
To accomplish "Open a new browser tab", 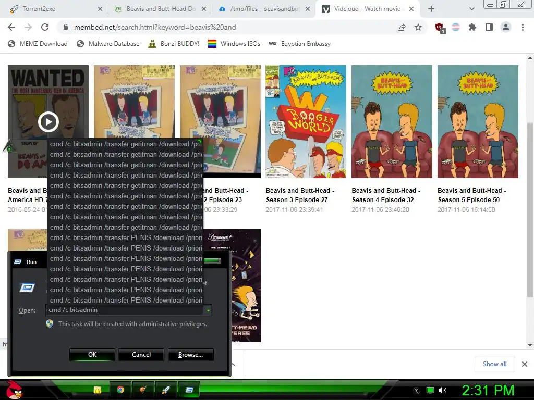I will [x=431, y=9].
